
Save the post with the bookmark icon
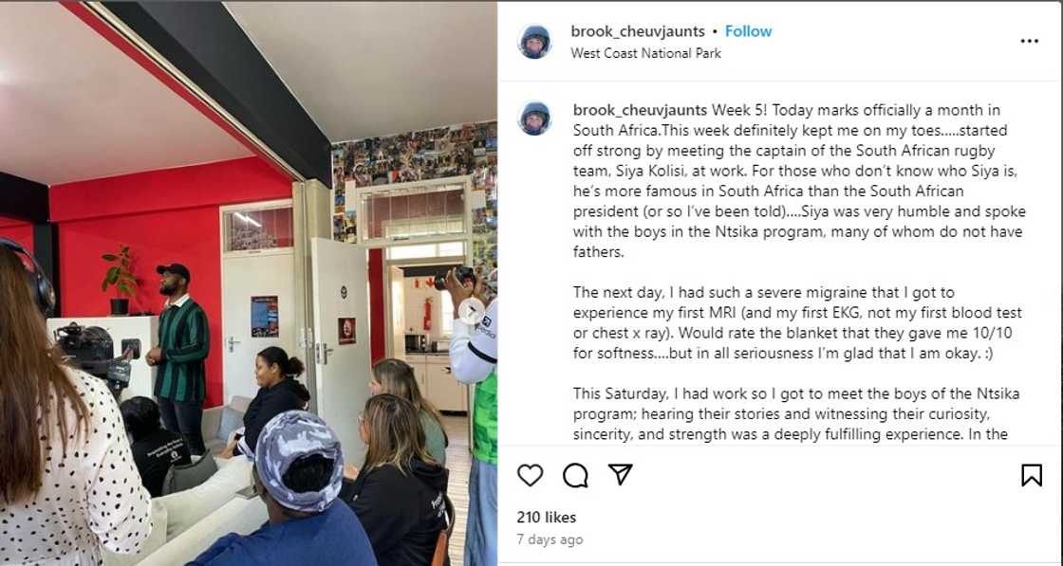[x=1031, y=475]
